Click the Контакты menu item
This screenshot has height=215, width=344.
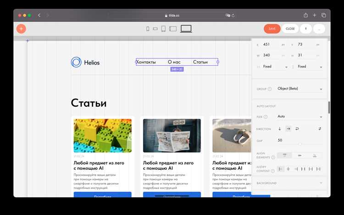coord(146,62)
